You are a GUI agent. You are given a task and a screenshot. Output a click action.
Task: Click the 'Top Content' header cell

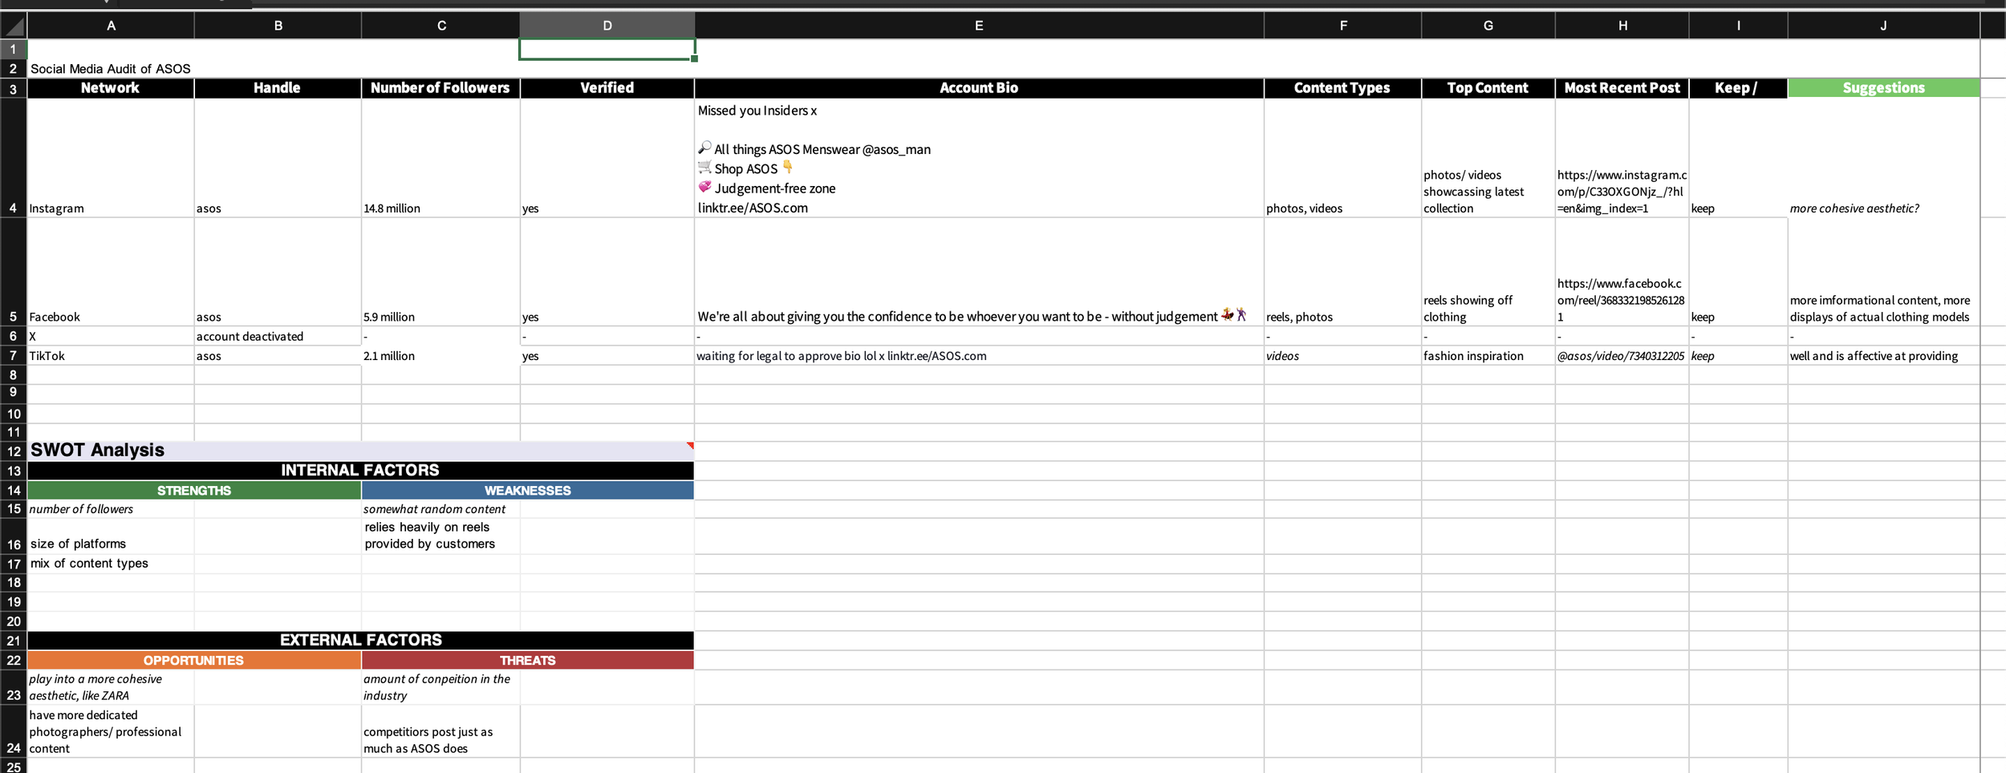pos(1488,88)
